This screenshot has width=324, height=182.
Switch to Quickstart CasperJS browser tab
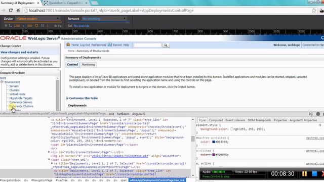coord(66,3)
